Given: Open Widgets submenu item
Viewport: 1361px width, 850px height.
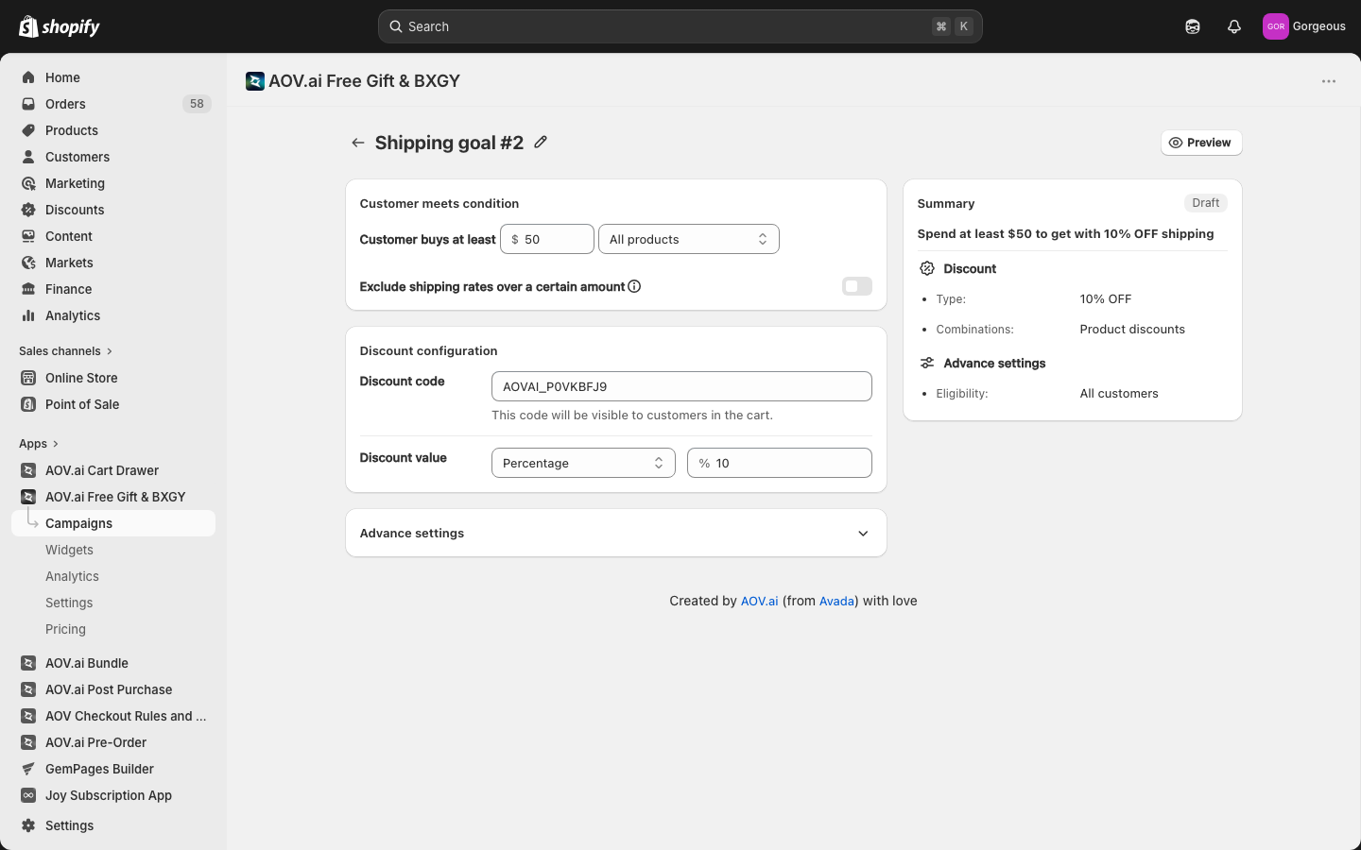Looking at the screenshot, I should (69, 550).
